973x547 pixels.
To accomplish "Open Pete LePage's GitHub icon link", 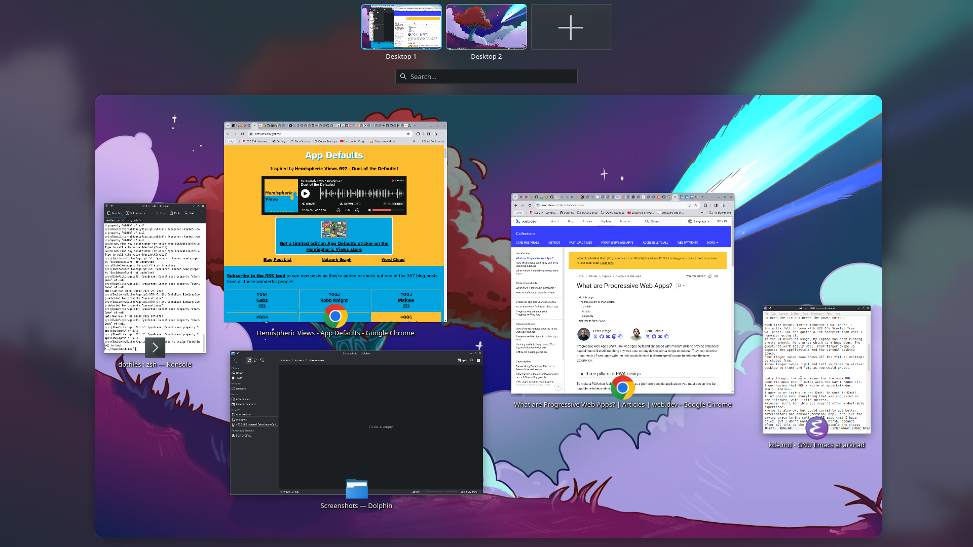I will 602,336.
